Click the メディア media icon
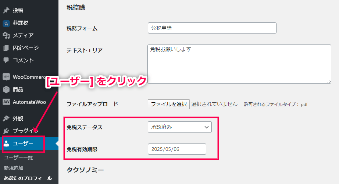Screen dimensions: 339x184 [x=6, y=35]
